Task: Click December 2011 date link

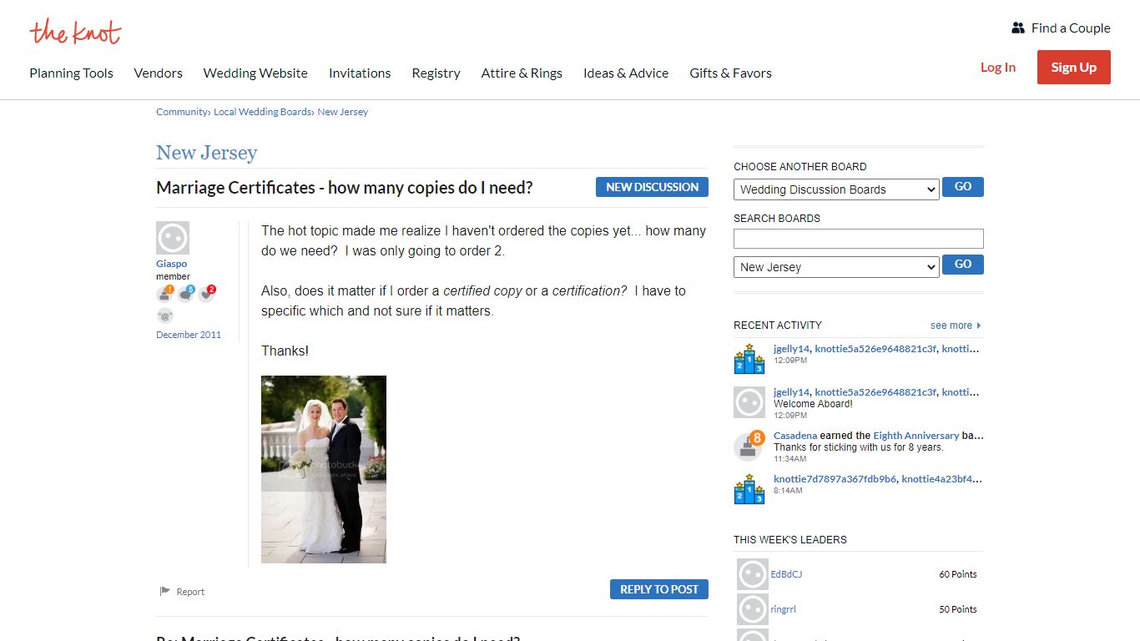Action: 189,335
